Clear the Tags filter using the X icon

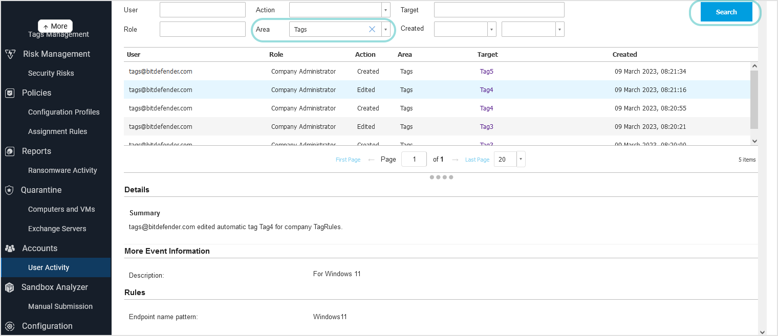(372, 29)
